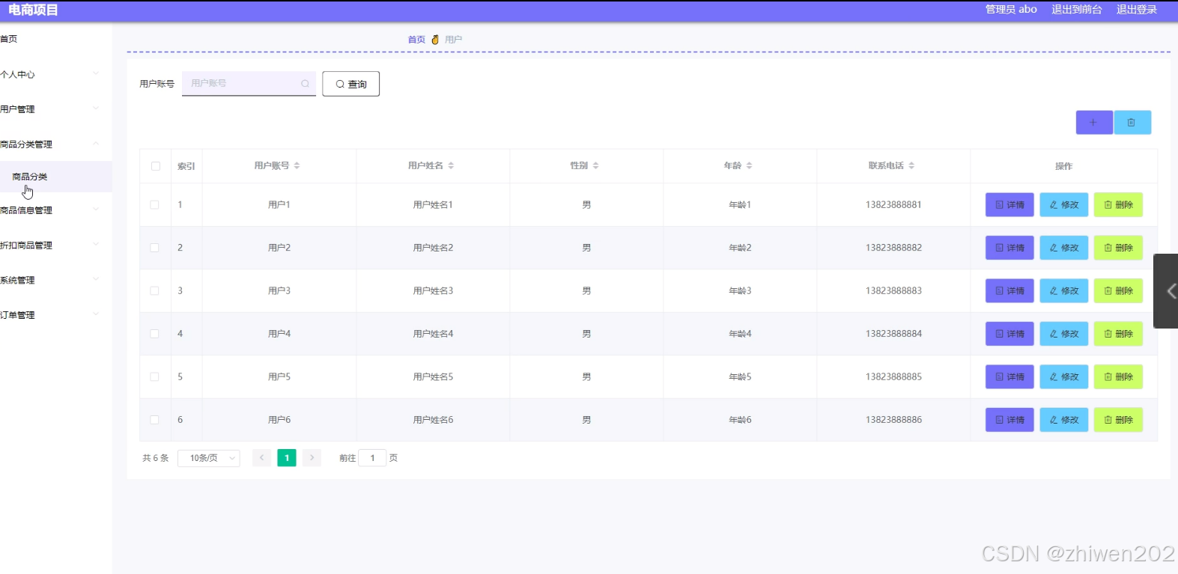This screenshot has height=574, width=1178.
Task: Edit the 用户5 row
Action: [1063, 377]
